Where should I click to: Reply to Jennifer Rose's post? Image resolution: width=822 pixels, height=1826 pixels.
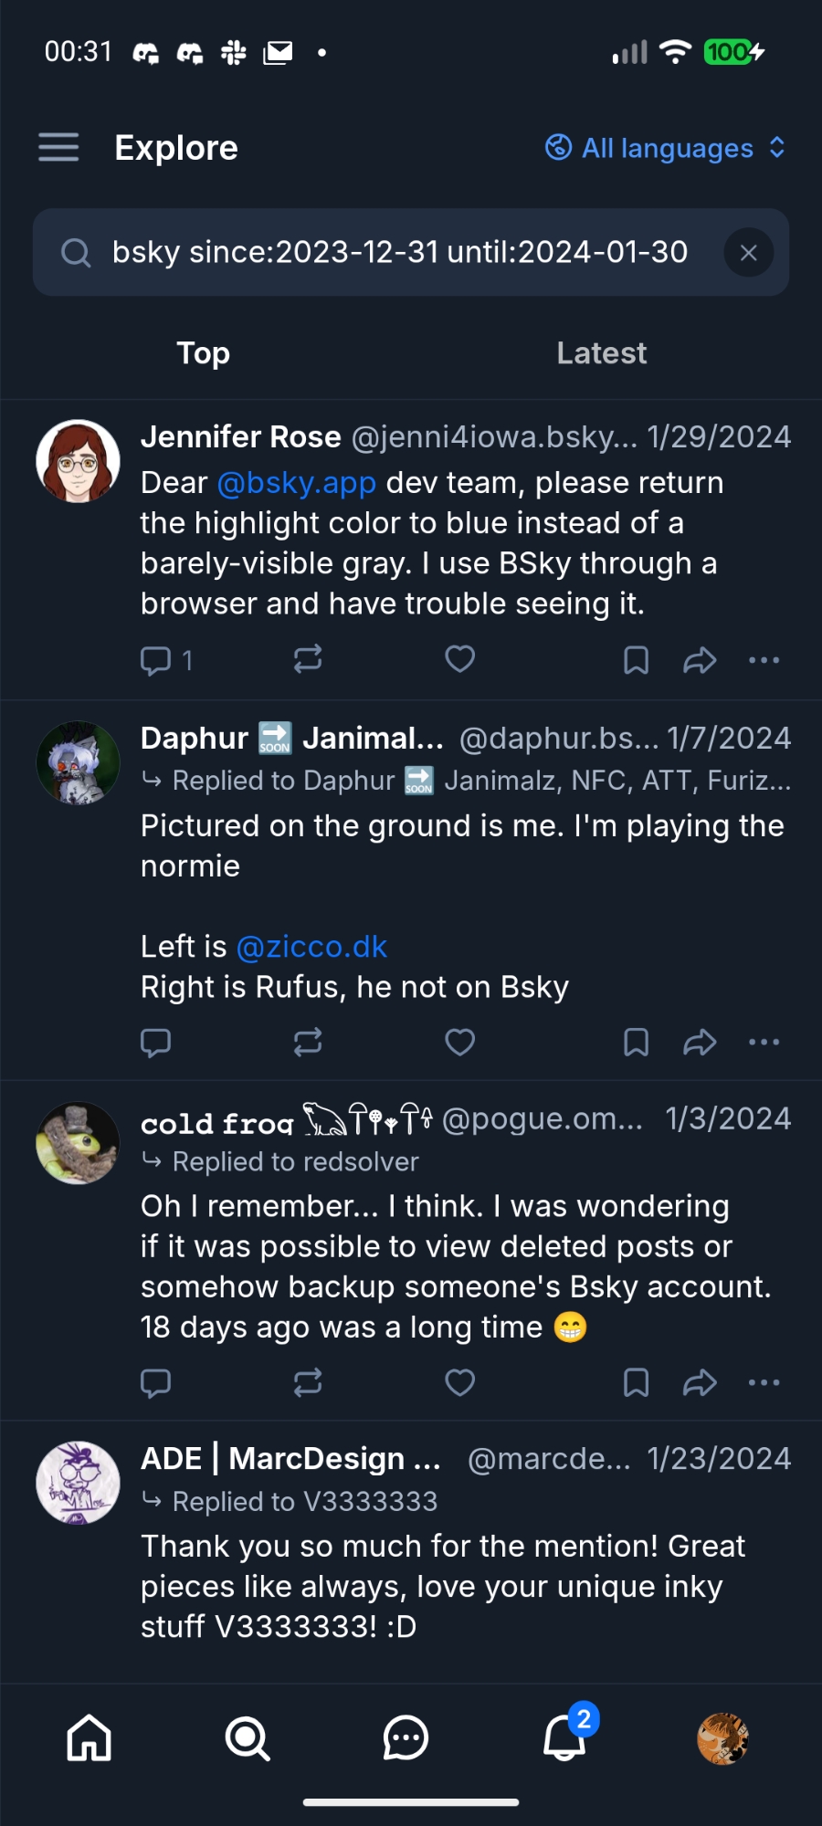click(x=156, y=659)
